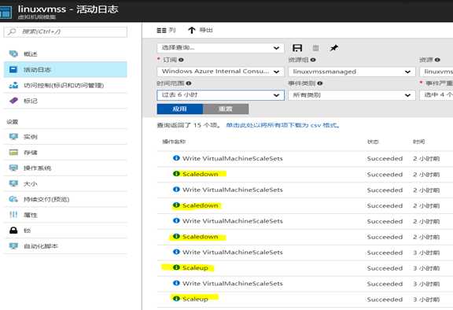This screenshot has height=310, width=453.
Task: Click the info icon next to 资源
Action: (437, 60)
